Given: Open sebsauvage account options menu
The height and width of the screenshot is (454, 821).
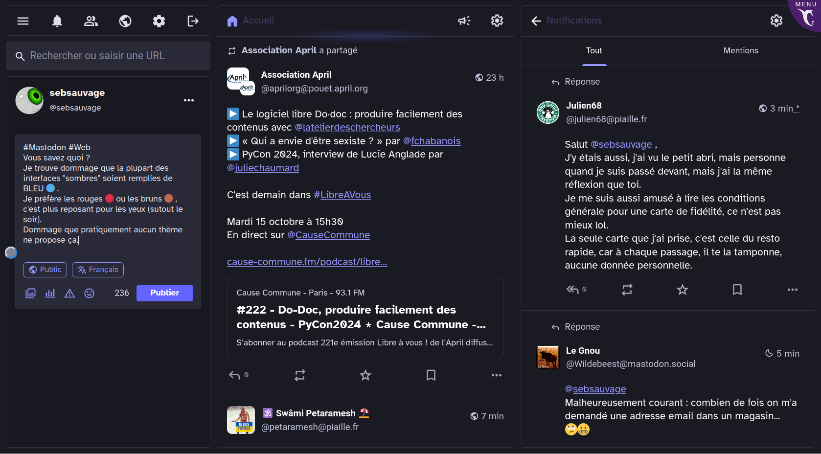Looking at the screenshot, I should point(189,100).
